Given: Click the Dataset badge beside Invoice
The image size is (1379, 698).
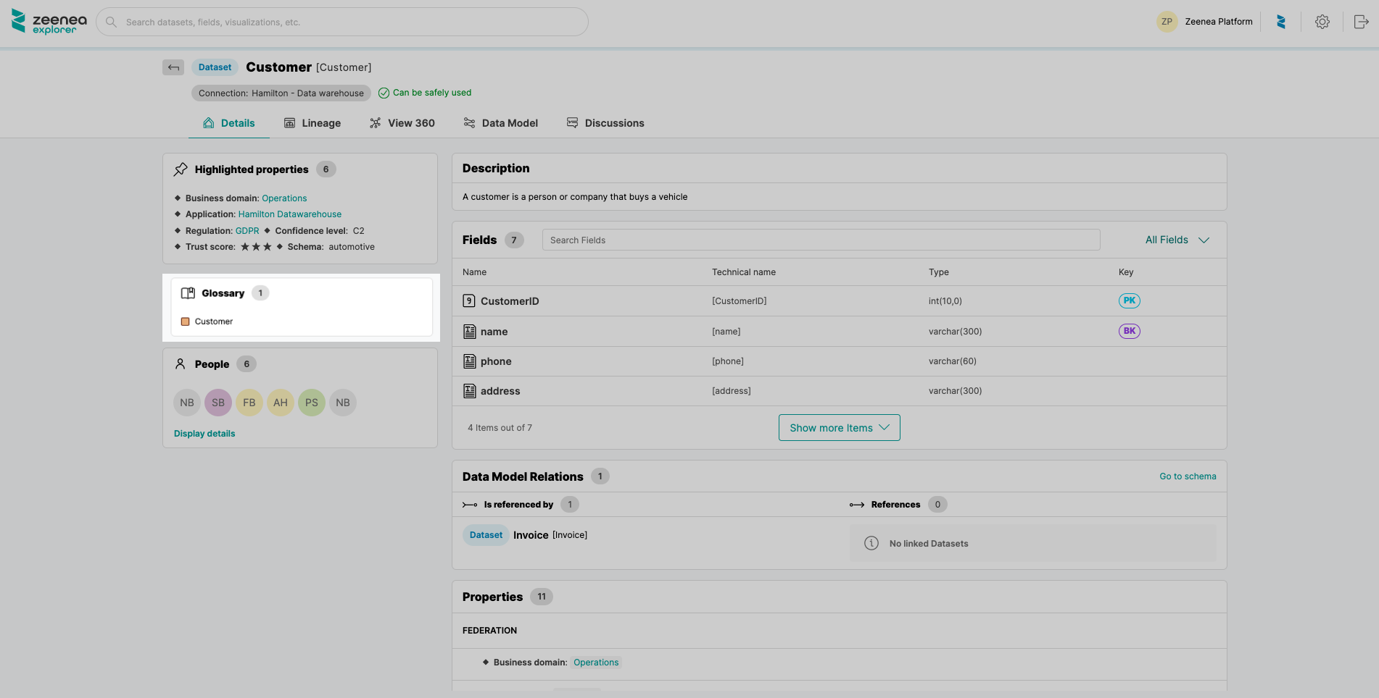Looking at the screenshot, I should tap(486, 535).
